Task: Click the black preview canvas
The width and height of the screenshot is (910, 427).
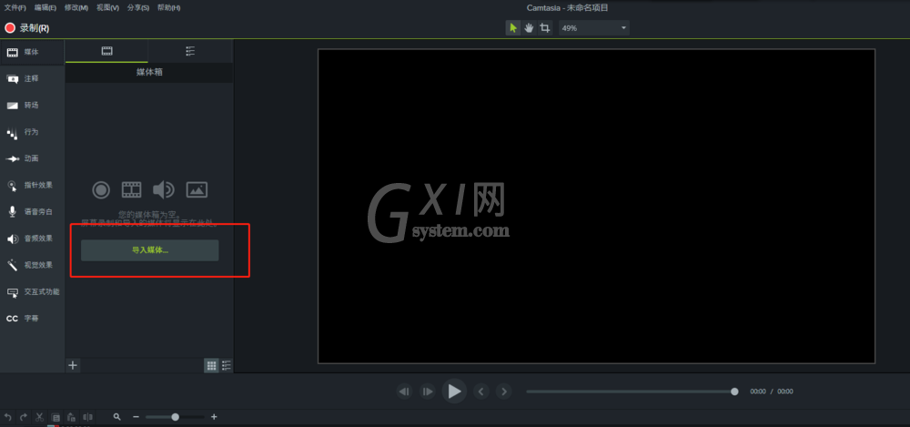Action: click(596, 207)
